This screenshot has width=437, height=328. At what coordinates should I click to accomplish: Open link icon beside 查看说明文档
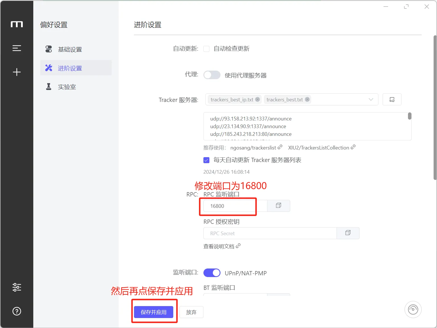tap(238, 246)
